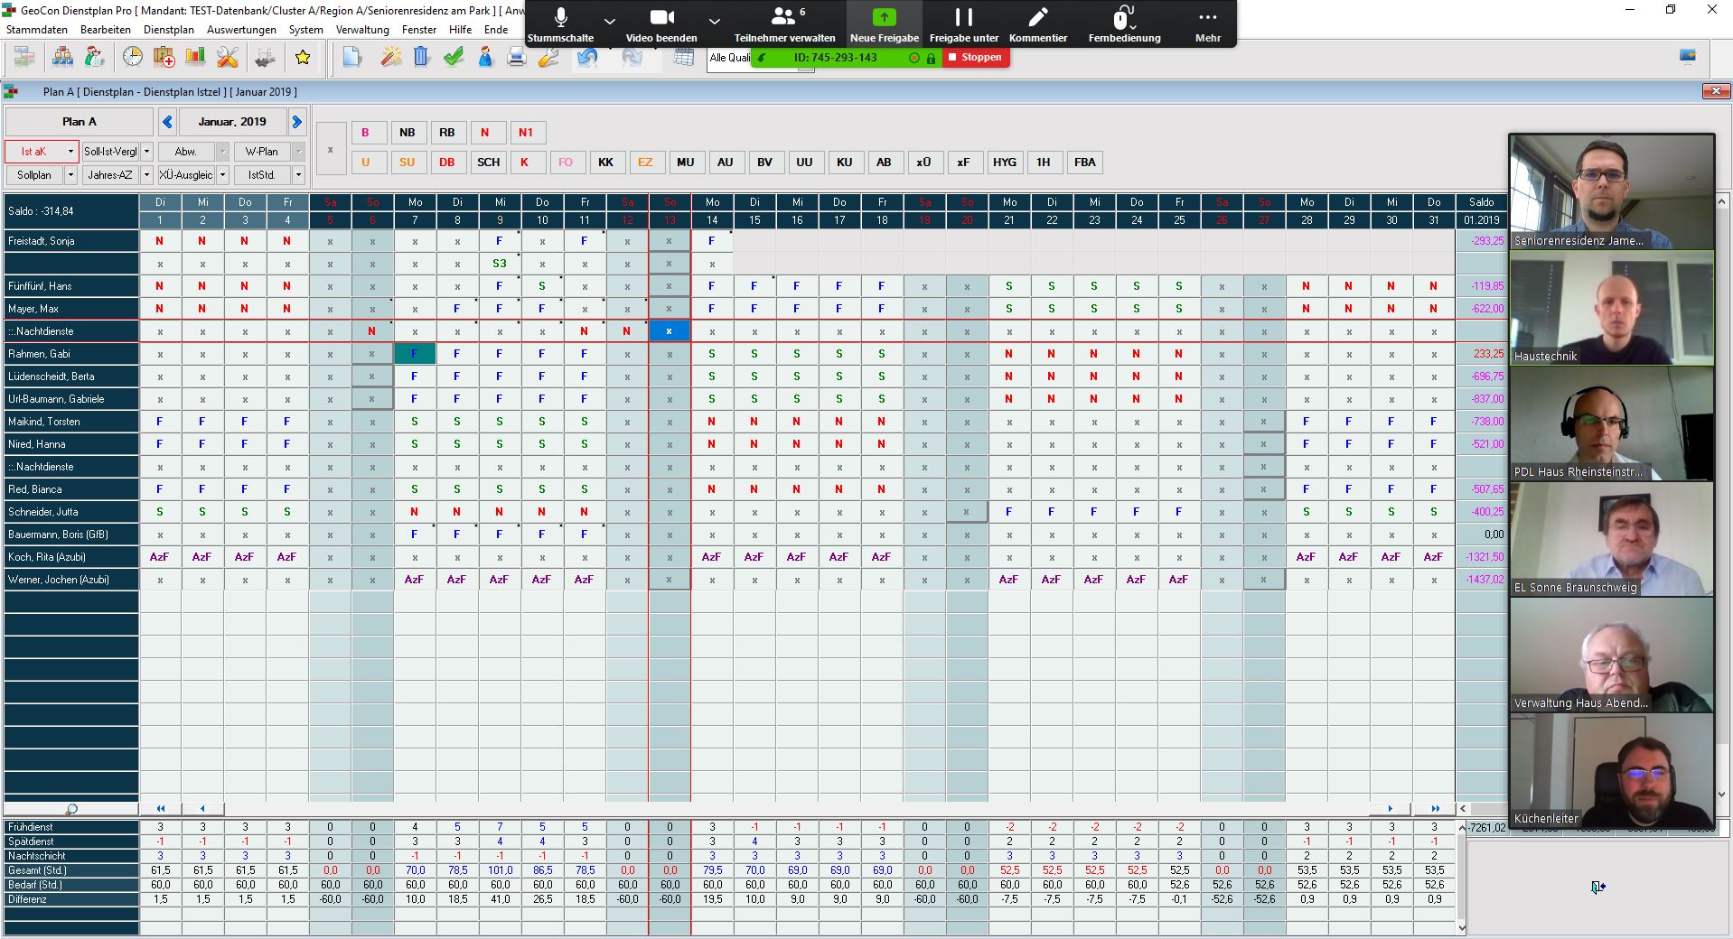Open the Jahres-AZ dropdown arrow
1733x939 pixels.
point(146,175)
